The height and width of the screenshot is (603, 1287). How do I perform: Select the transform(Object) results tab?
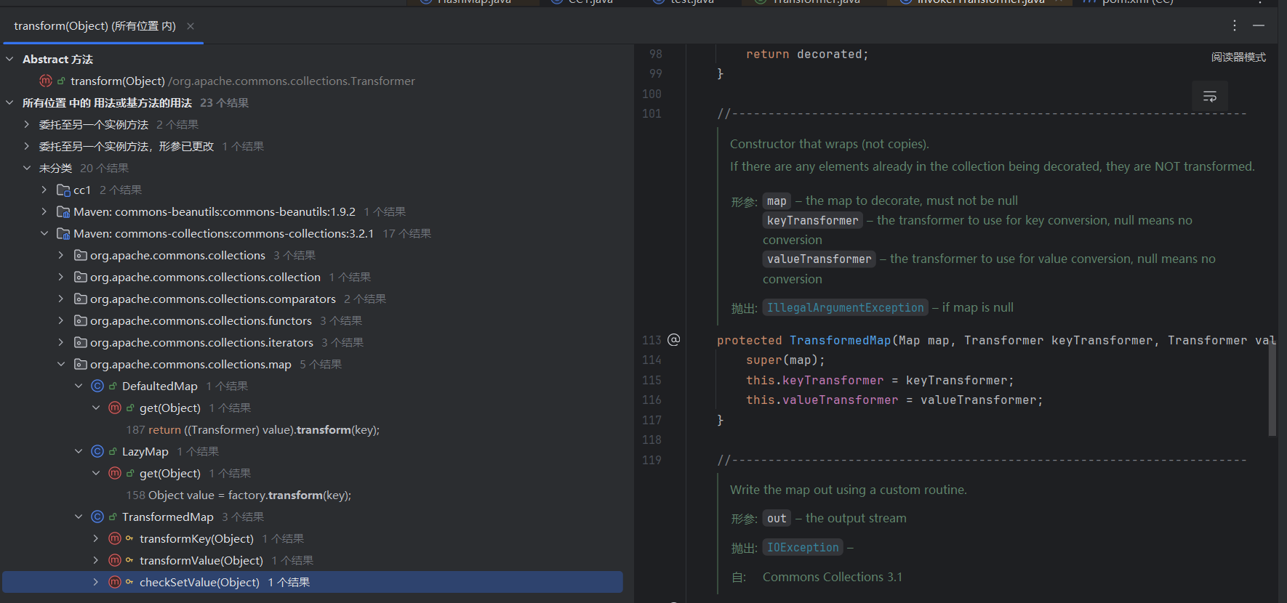pyautogui.click(x=95, y=26)
